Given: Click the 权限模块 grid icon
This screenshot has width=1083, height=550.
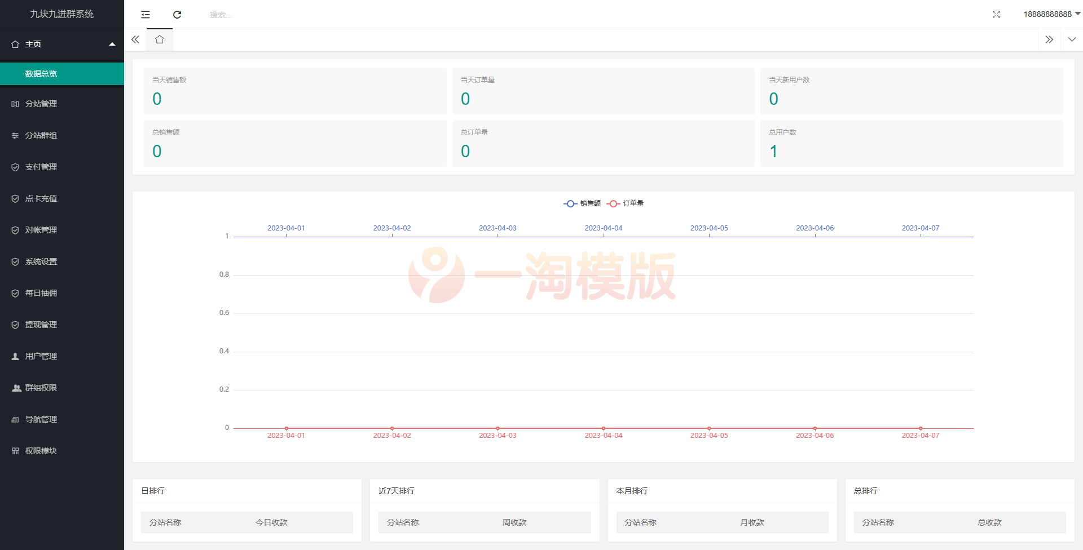Looking at the screenshot, I should click(15, 451).
